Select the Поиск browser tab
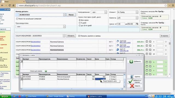This screenshot has width=175, height=98. [x=13, y=2]
